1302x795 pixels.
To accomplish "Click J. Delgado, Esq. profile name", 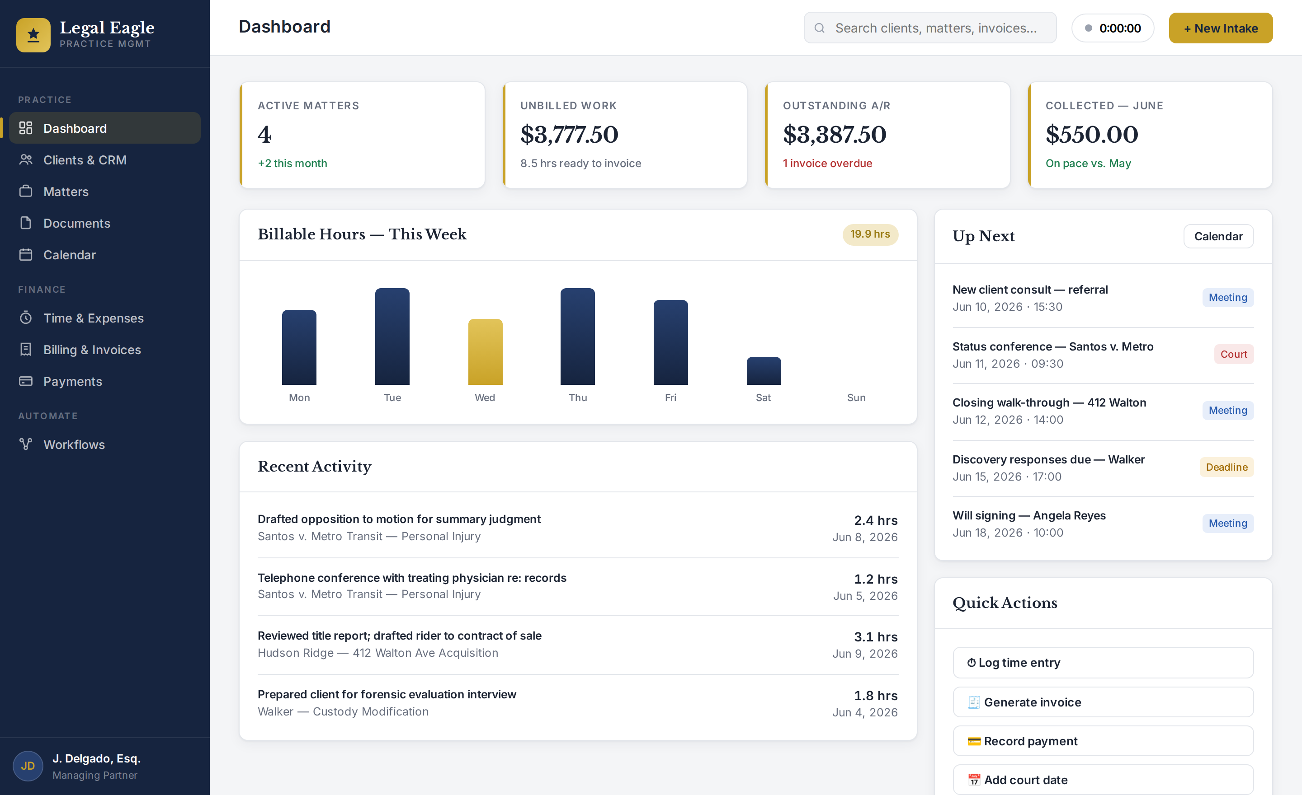I will pyautogui.click(x=96, y=758).
